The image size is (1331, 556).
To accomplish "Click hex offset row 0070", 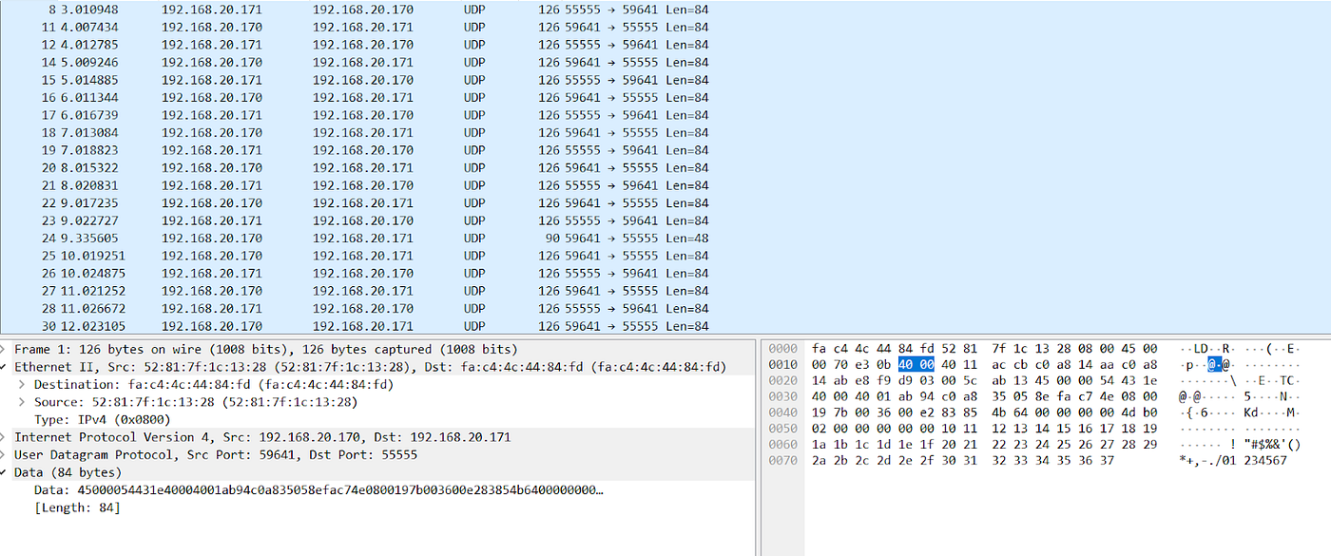I will pos(781,459).
